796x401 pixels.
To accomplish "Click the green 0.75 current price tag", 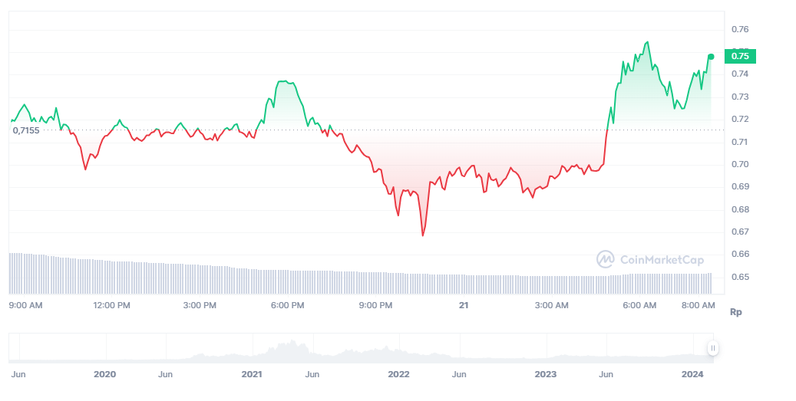I will (740, 55).
